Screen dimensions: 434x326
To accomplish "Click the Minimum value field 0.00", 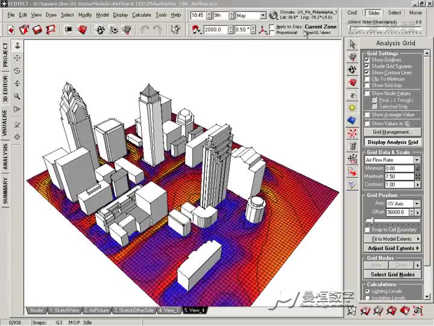I will [x=399, y=168].
